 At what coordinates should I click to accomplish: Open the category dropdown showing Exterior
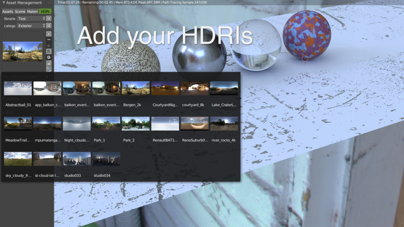tap(31, 26)
